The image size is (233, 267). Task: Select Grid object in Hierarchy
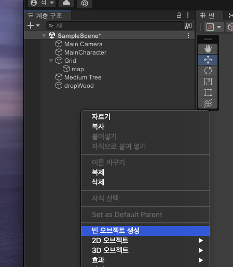70,61
